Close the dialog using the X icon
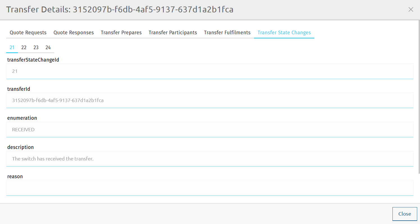 coord(410,10)
